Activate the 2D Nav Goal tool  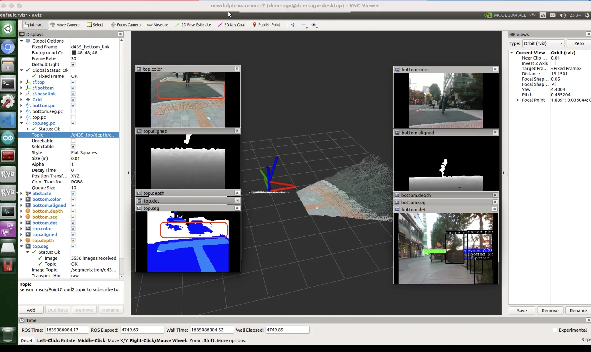coord(231,25)
